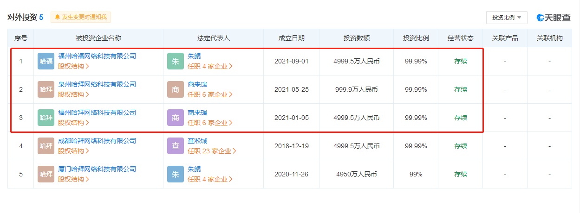Open 成都哈拜网络科技有限公司 company link
The image size is (580, 213).
pyautogui.click(x=97, y=141)
